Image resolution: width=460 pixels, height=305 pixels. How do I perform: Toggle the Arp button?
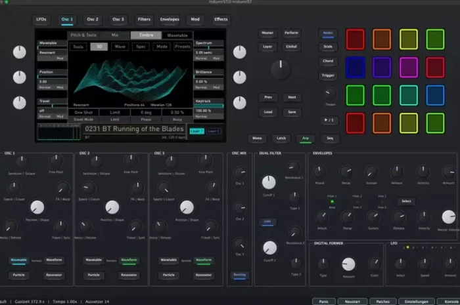306,138
